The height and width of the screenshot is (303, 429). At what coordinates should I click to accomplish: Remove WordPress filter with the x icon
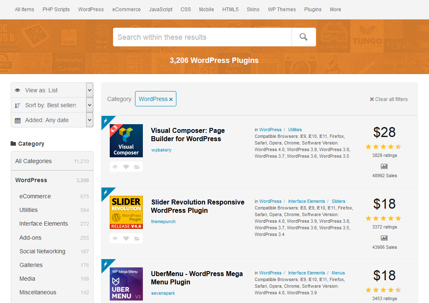click(171, 99)
